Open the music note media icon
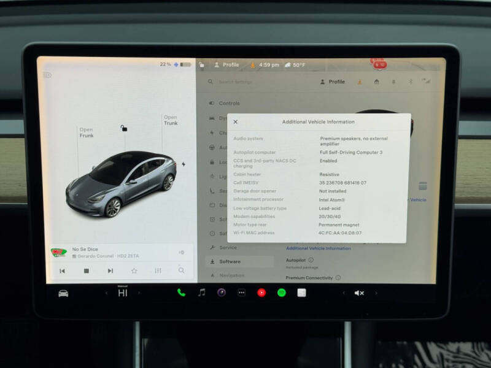491x368 pixels. pyautogui.click(x=201, y=293)
